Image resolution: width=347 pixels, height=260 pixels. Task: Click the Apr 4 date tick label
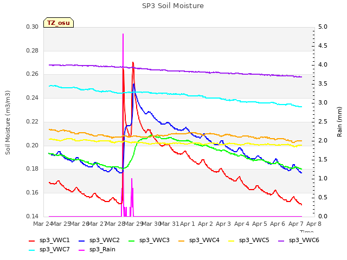tap(241, 224)
